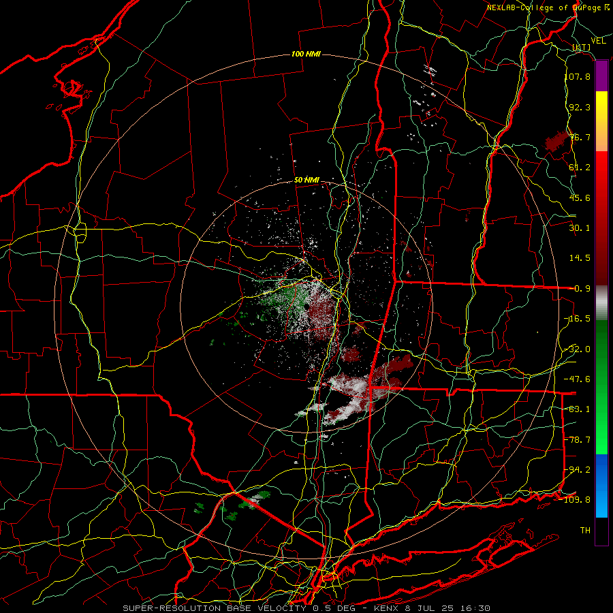Click the NEXLAB-College of DuPage title text
This screenshot has height=613, width=613.
coord(548,7)
